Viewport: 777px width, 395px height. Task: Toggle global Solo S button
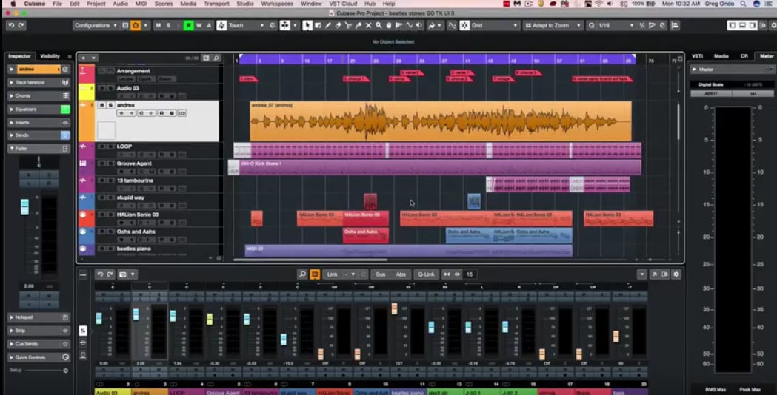pyautogui.click(x=168, y=25)
